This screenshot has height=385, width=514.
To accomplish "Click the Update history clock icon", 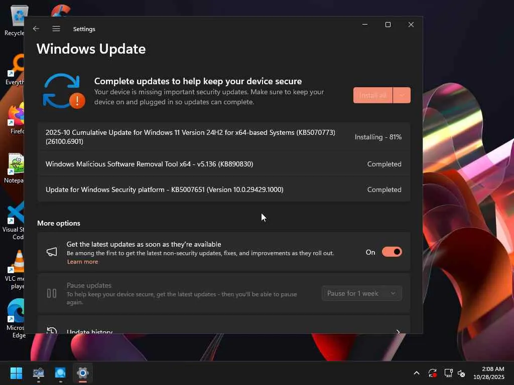I will pyautogui.click(x=52, y=330).
